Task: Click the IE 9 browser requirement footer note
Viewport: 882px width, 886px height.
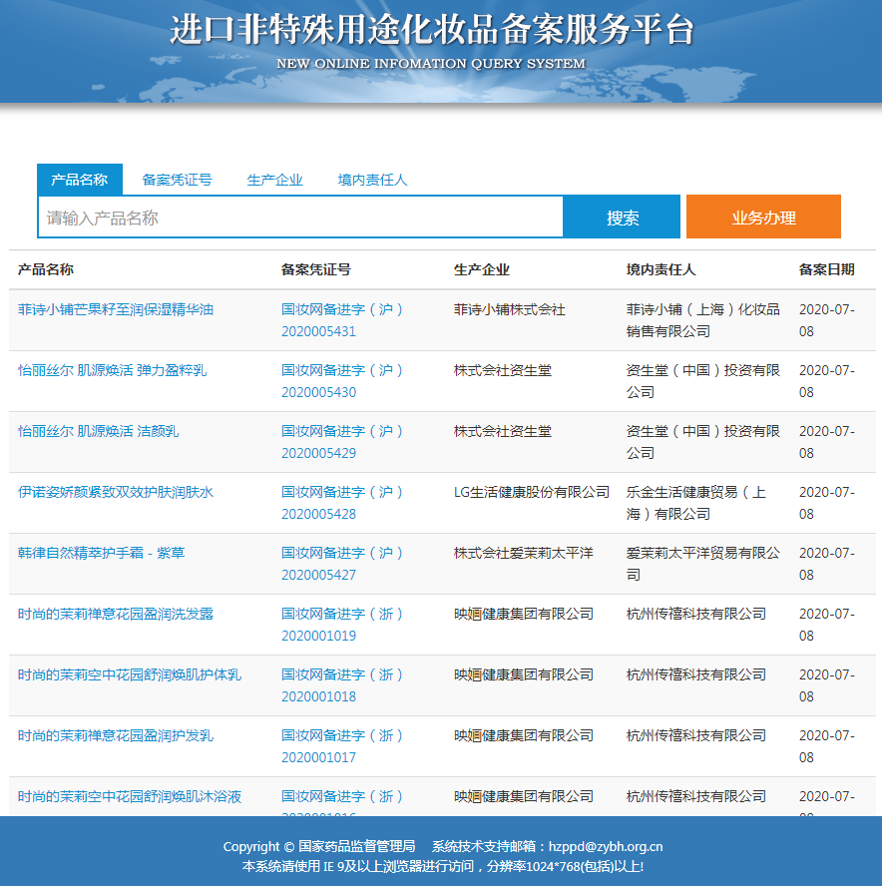Action: tap(443, 866)
